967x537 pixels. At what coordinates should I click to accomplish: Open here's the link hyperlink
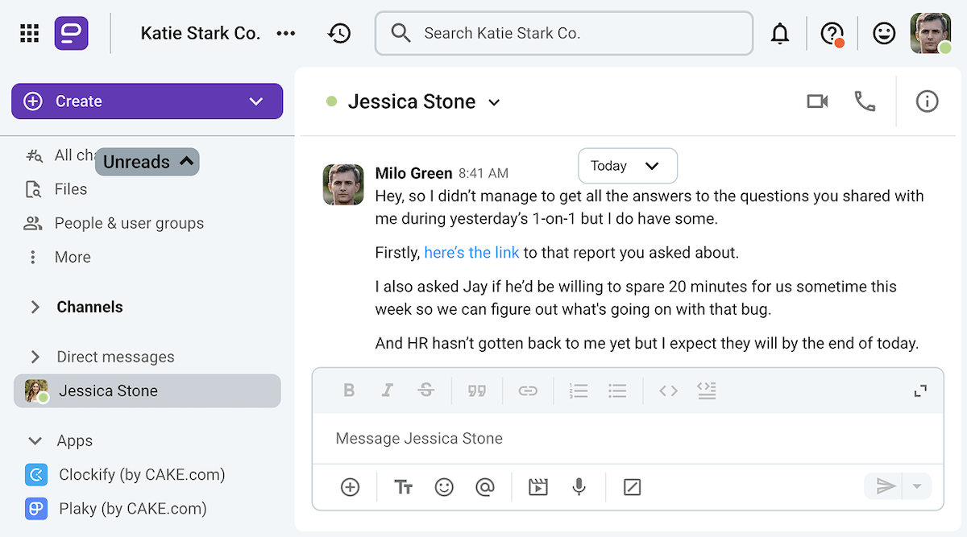[x=471, y=252]
